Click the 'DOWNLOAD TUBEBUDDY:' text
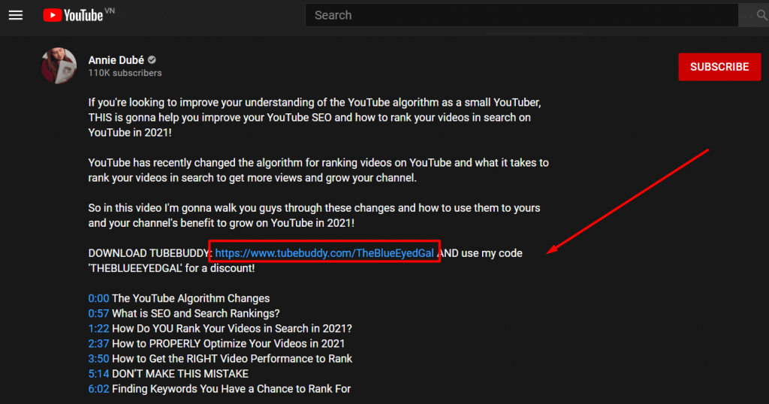The image size is (769, 404). pos(150,253)
